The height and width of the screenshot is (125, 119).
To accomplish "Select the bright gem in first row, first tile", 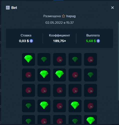I will (x=28, y=59).
